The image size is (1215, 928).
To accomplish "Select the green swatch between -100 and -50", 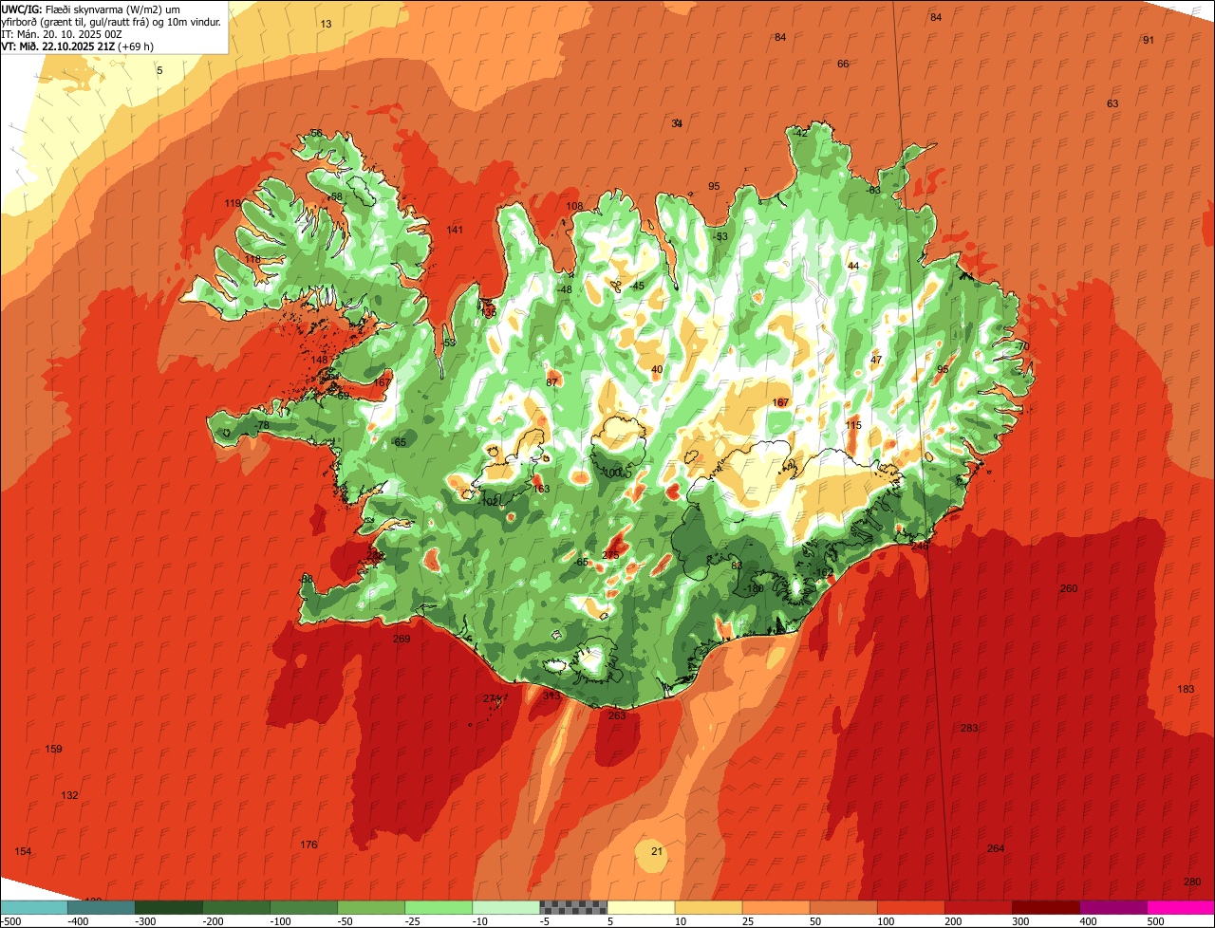I will [x=304, y=907].
